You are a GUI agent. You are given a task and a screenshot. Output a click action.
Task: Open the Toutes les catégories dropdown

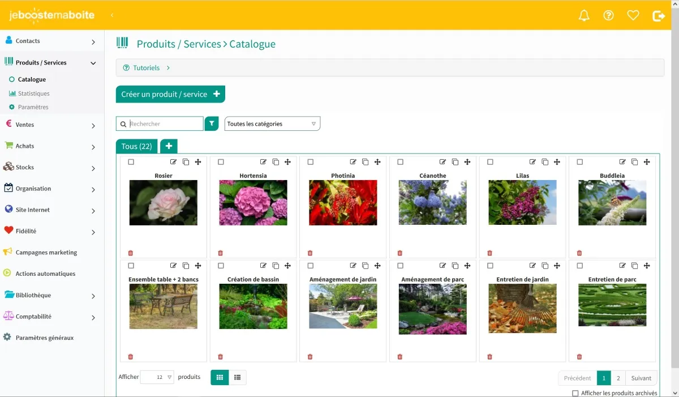tap(272, 124)
